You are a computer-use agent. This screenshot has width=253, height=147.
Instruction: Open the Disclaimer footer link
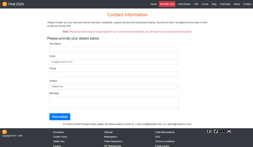(x=59, y=132)
